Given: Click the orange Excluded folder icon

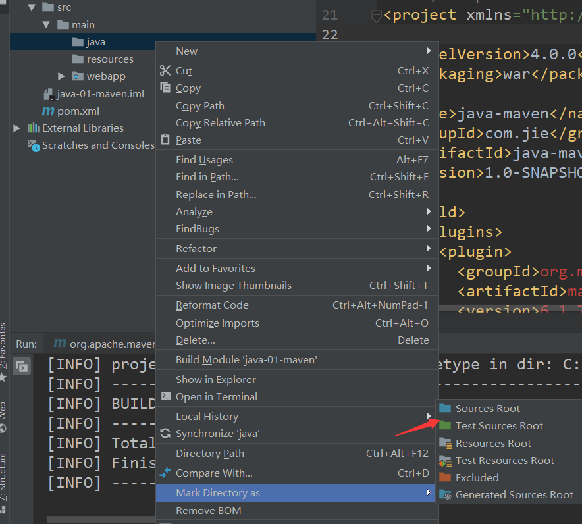Looking at the screenshot, I should [x=445, y=478].
